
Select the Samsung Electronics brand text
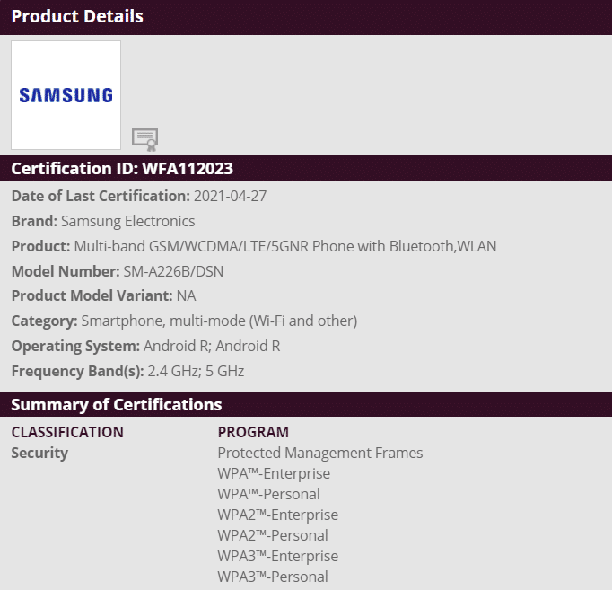[x=127, y=221]
